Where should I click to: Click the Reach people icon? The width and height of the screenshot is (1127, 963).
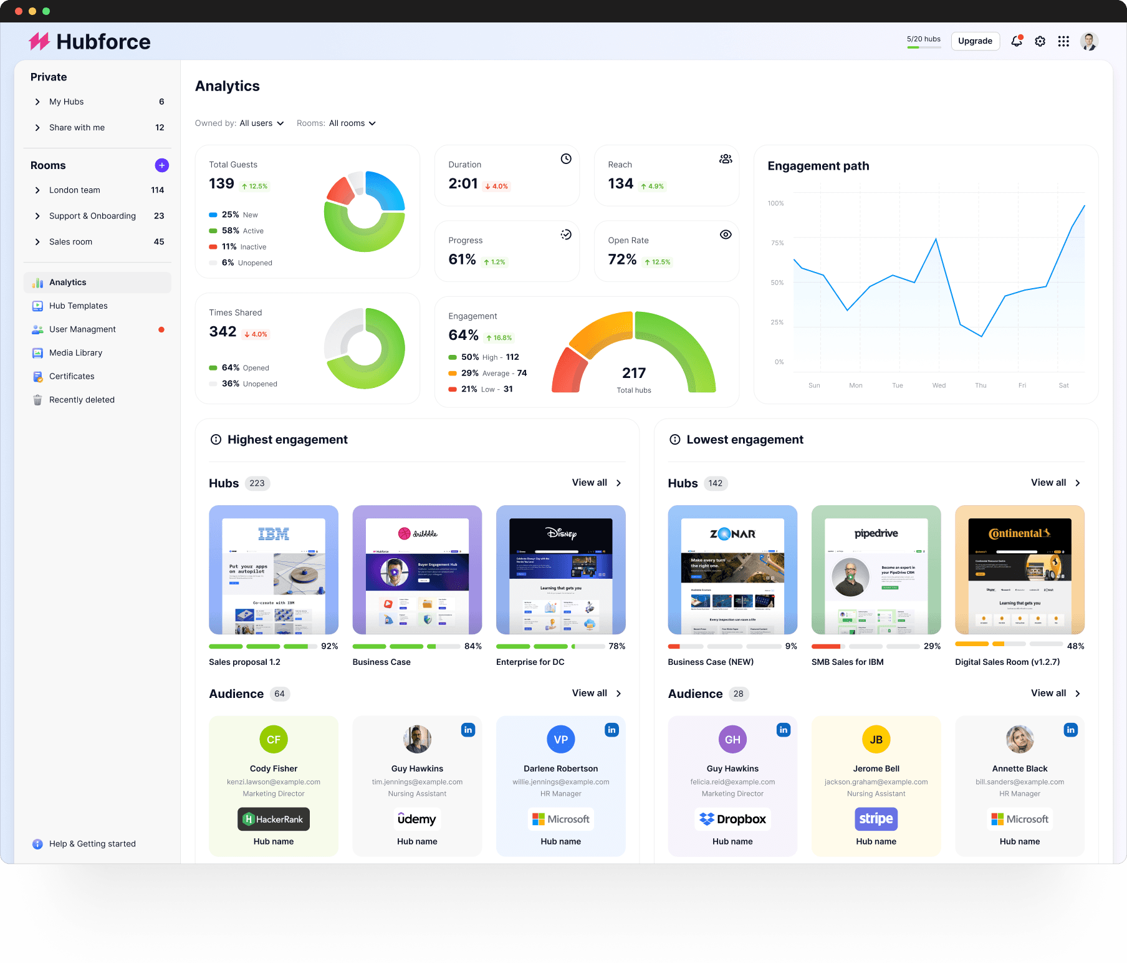[x=726, y=159]
